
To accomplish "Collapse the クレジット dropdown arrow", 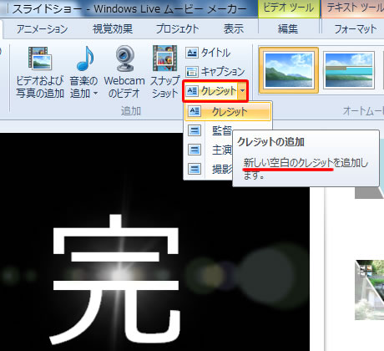I will 243,91.
